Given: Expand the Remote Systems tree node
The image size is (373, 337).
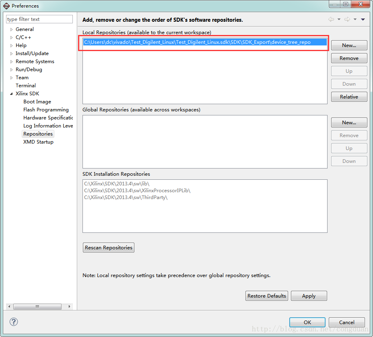Looking at the screenshot, I should point(11,62).
